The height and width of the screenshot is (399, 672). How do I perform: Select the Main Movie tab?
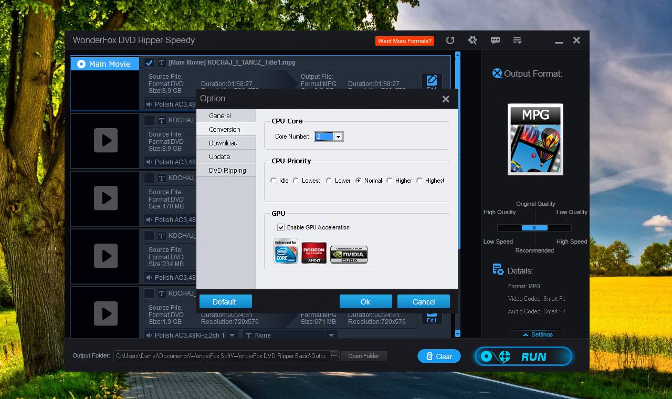coord(104,64)
